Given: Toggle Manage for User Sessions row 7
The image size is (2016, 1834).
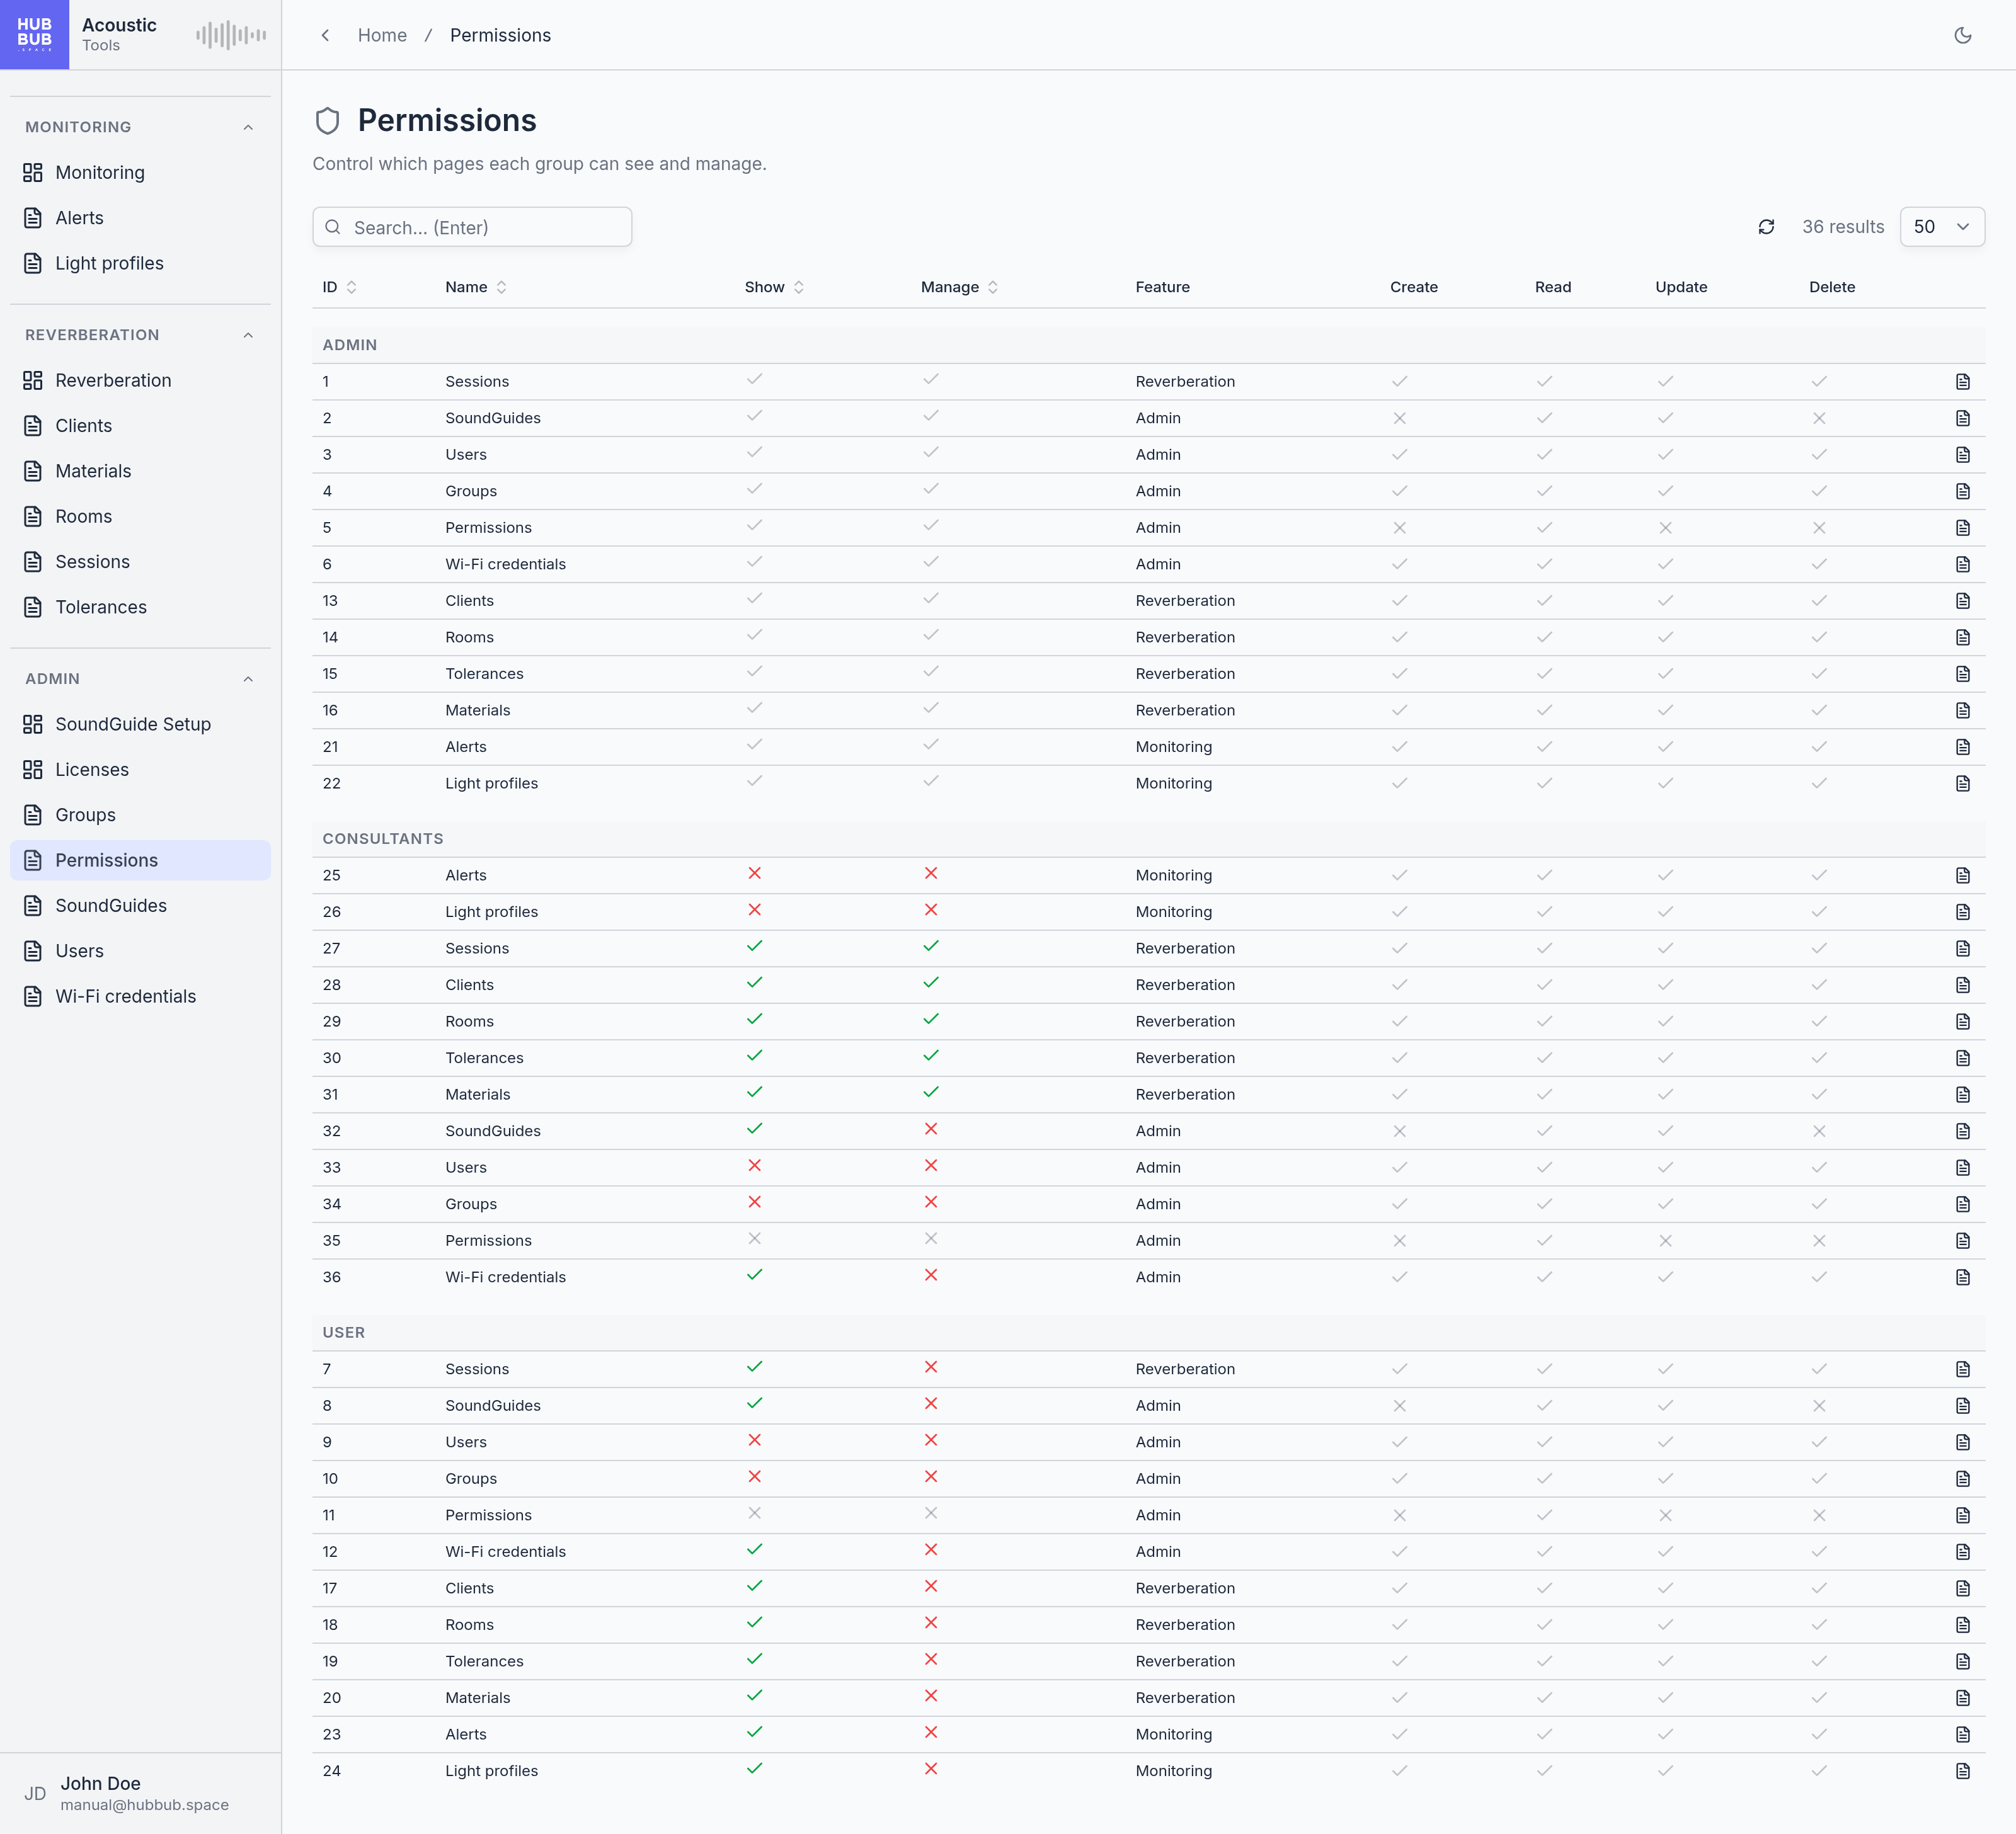Looking at the screenshot, I should coord(931,1367).
